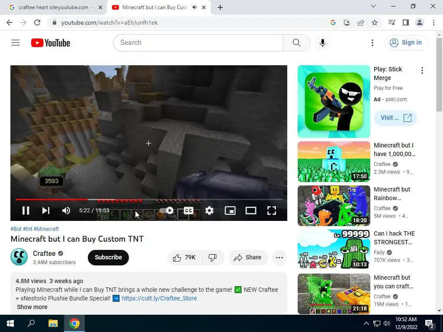This screenshot has height=332, width=443.
Task: Bookmark this page with star
Action: (x=375, y=22)
